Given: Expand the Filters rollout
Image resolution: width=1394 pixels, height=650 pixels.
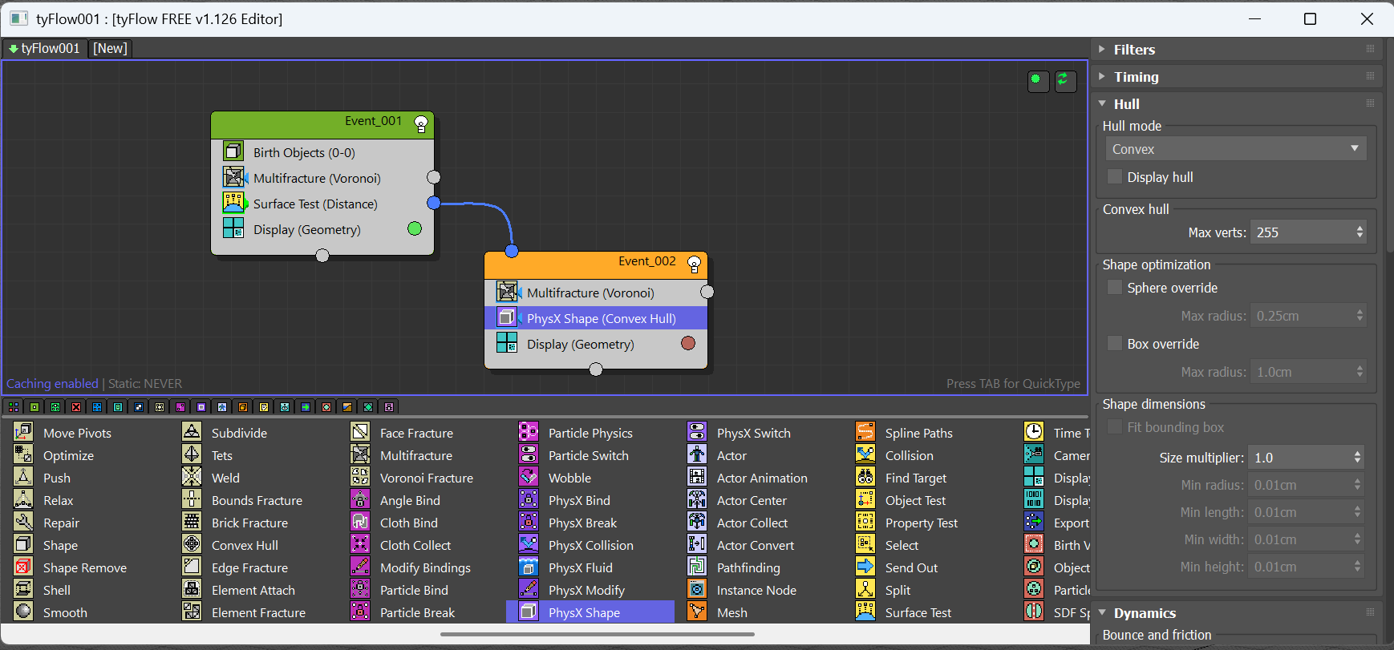Looking at the screenshot, I should click(1103, 50).
